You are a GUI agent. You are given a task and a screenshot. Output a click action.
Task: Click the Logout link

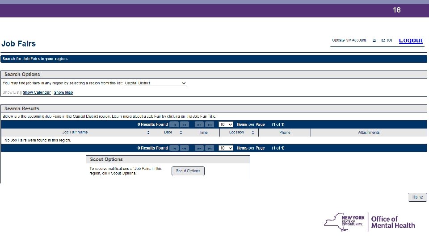pos(411,41)
